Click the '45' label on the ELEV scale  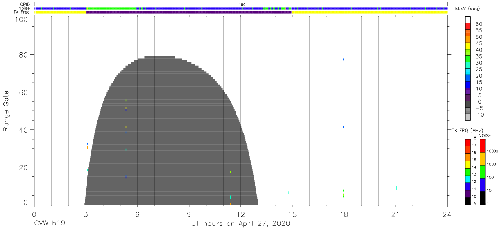pos(479,43)
